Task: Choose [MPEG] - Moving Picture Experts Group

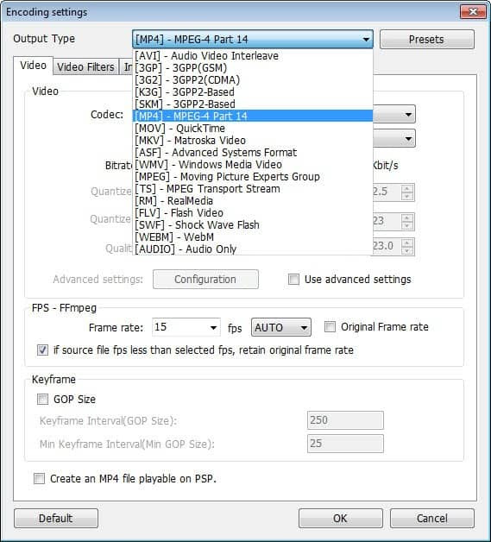Action: click(x=253, y=177)
